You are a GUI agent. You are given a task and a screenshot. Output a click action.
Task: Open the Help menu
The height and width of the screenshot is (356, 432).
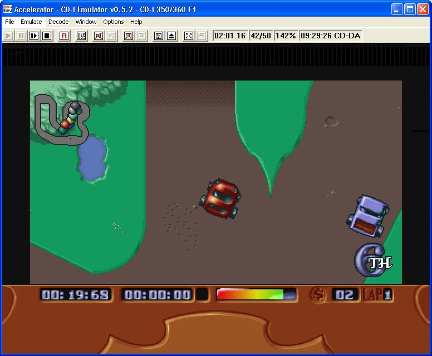pos(136,22)
